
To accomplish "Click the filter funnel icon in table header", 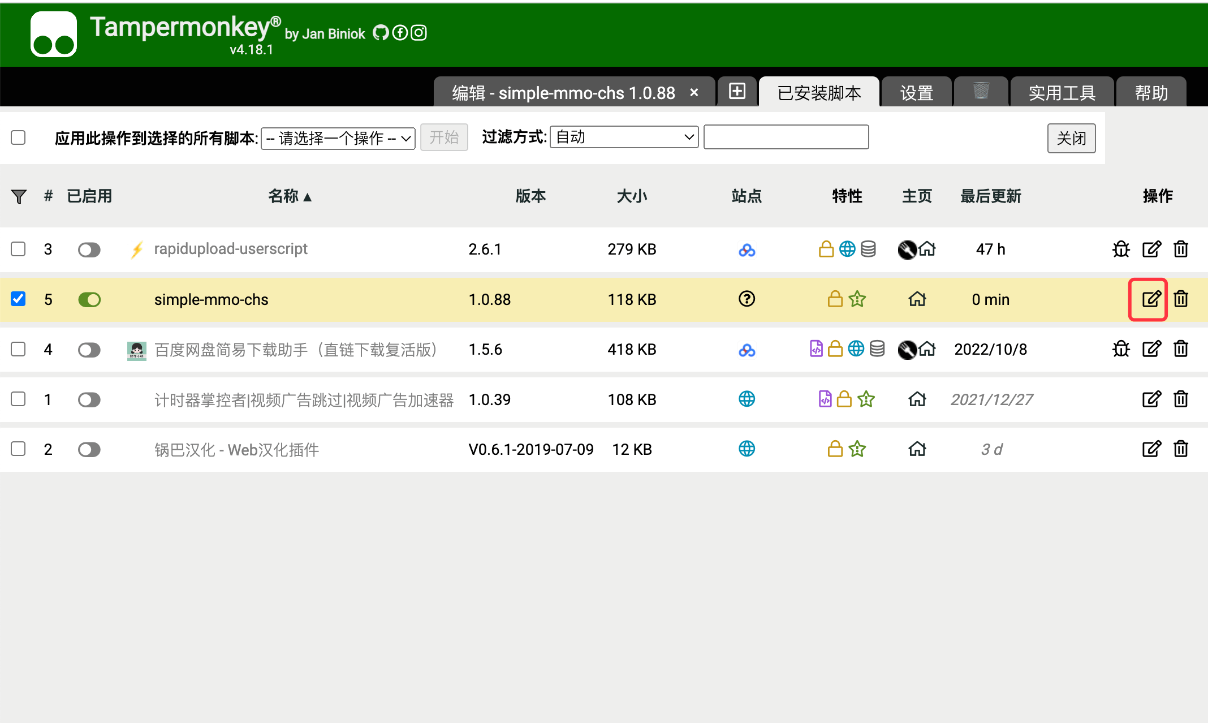I will click(19, 196).
